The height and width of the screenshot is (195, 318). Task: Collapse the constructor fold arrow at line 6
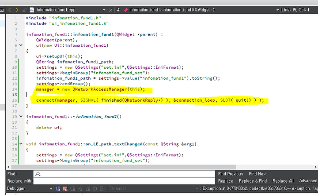pyautogui.click(x=21, y=45)
